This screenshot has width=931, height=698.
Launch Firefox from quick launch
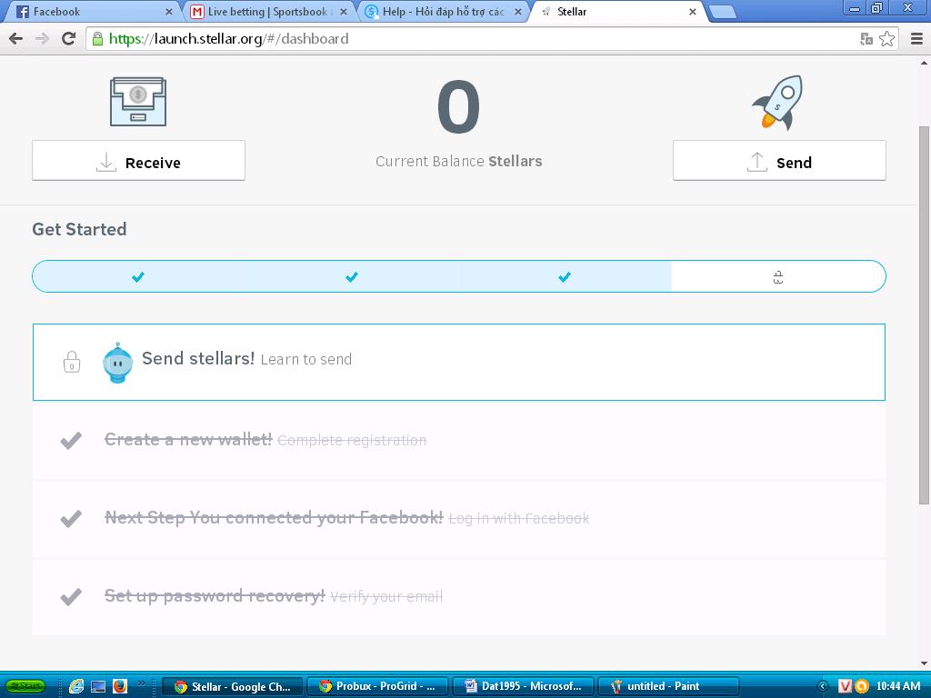[120, 686]
